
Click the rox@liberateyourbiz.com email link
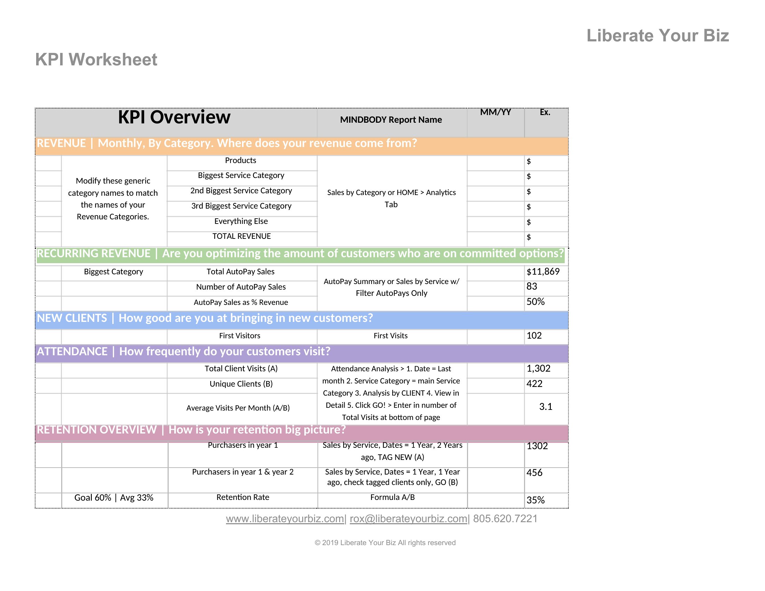click(409, 519)
